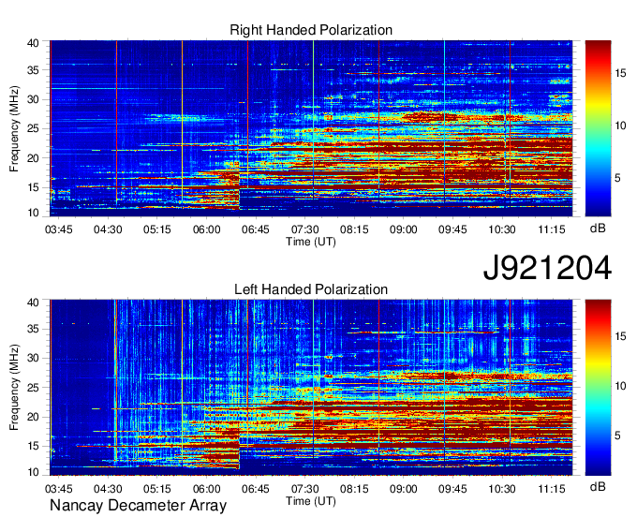Click the Nancay Decameter Array caption

[138, 506]
